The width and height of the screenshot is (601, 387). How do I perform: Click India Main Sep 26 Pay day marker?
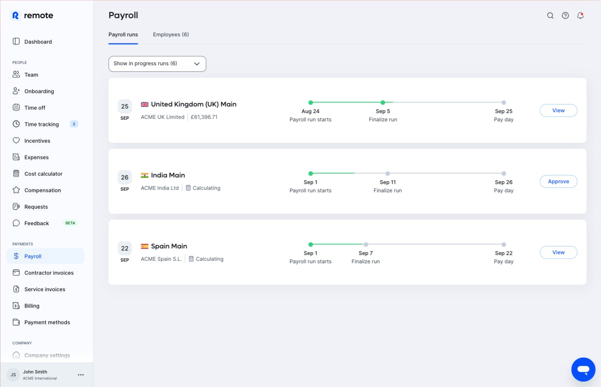pos(504,174)
